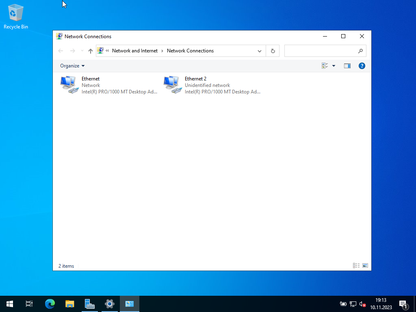The height and width of the screenshot is (312, 416).
Task: Open Server Manager from the taskbar
Action: tap(90, 304)
